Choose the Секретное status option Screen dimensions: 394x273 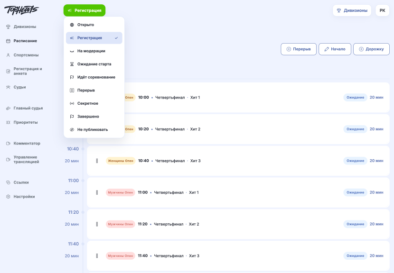coord(94,103)
